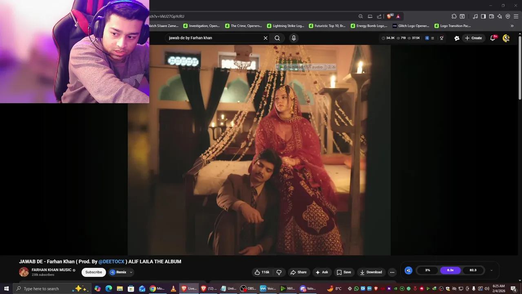Open the Investigation, Open... bookmark

201,26
